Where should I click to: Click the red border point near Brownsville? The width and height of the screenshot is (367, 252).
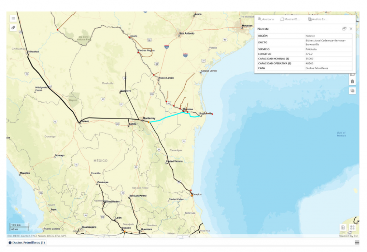point(212,114)
